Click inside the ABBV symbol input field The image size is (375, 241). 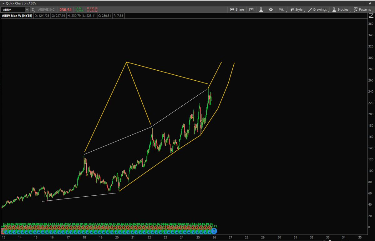tap(13, 9)
